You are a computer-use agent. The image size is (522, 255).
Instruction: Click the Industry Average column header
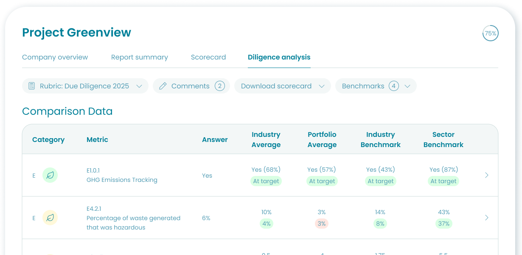[x=266, y=139]
